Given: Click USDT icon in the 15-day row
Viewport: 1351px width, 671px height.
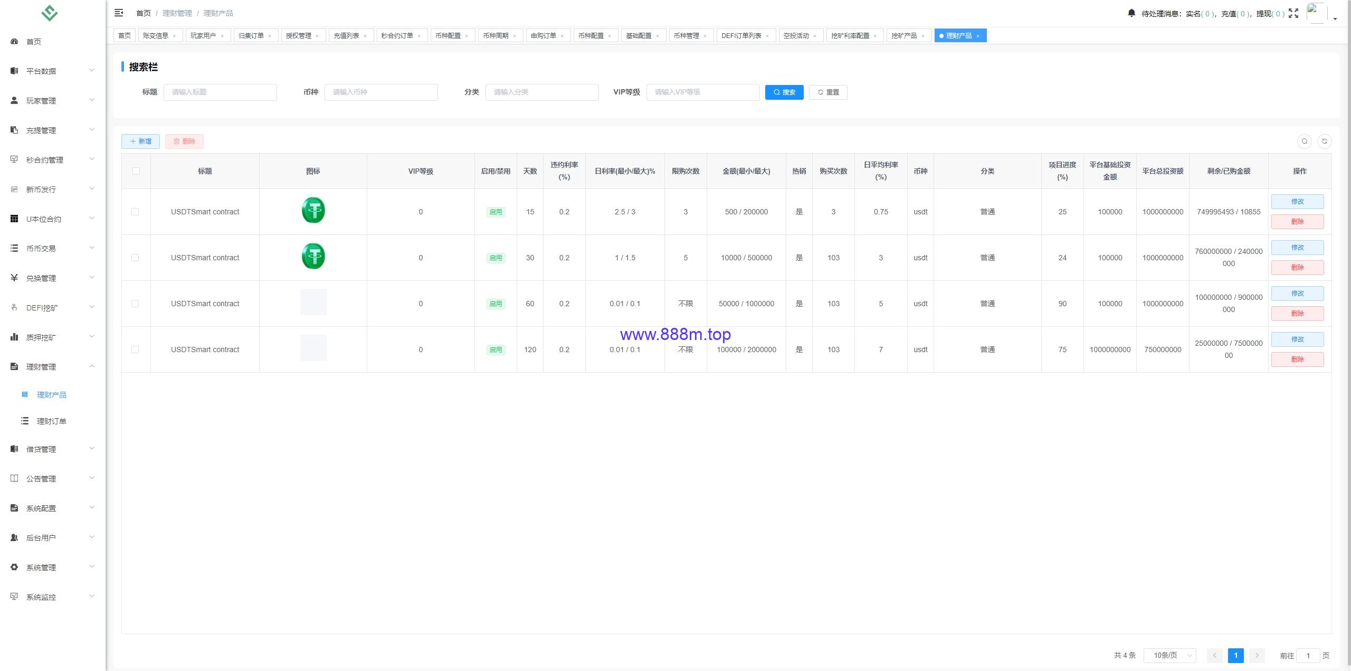Looking at the screenshot, I should pos(313,210).
